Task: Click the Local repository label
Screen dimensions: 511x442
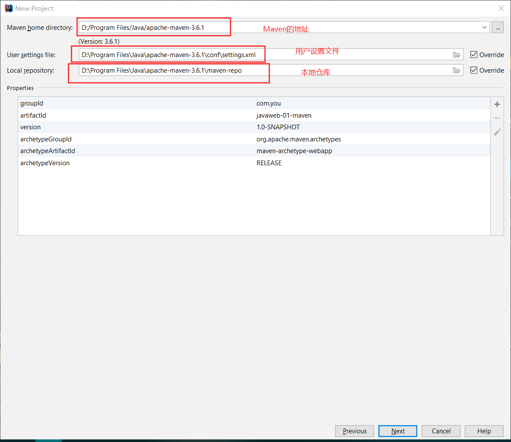Action: click(x=31, y=70)
